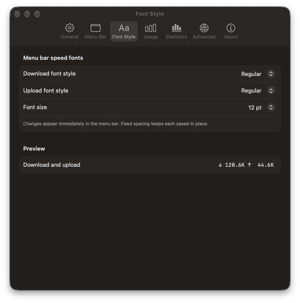
Task: Open Upload font style chevron popup
Action: 271,91
